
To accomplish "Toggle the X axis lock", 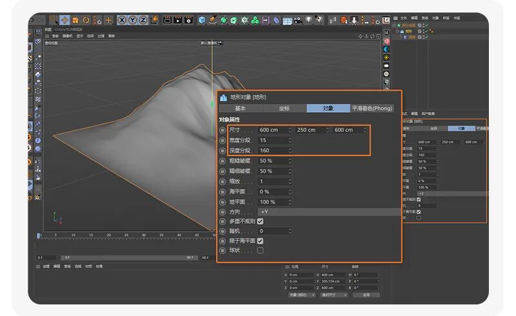I will click(x=122, y=20).
